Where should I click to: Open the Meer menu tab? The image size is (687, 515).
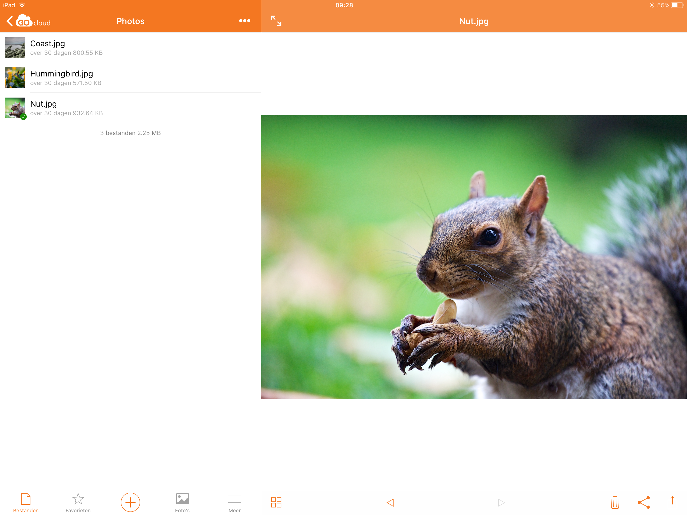tap(234, 503)
